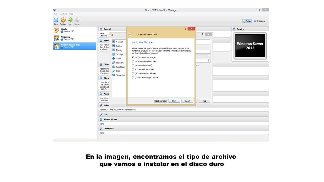Screen dimensions: 324x182
Task: Click the Preview panel monitor icon
Action: [x=234, y=29]
